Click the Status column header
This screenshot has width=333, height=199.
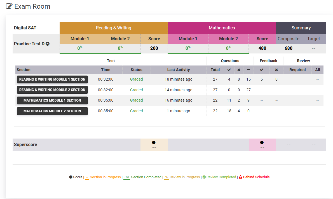pyautogui.click(x=136, y=70)
